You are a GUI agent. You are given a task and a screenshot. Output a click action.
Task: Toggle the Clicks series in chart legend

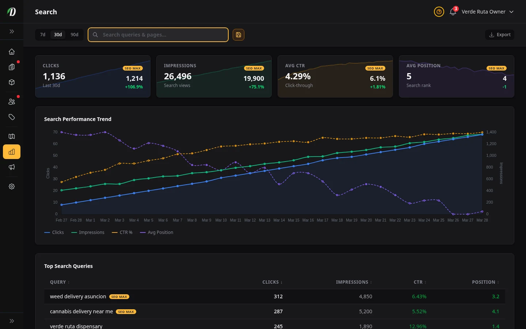tap(54, 232)
